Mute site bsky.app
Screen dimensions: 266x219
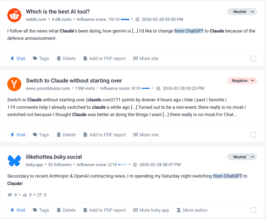[151, 210]
